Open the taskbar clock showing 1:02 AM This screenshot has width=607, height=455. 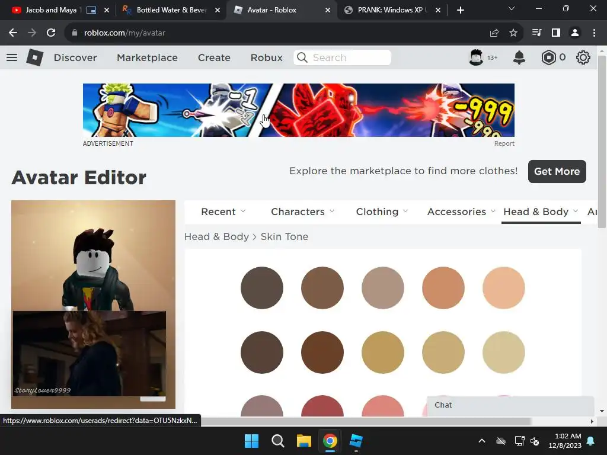[565, 441]
